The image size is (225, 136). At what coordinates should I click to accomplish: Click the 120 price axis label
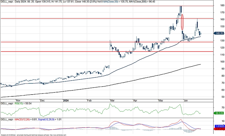(223, 48)
